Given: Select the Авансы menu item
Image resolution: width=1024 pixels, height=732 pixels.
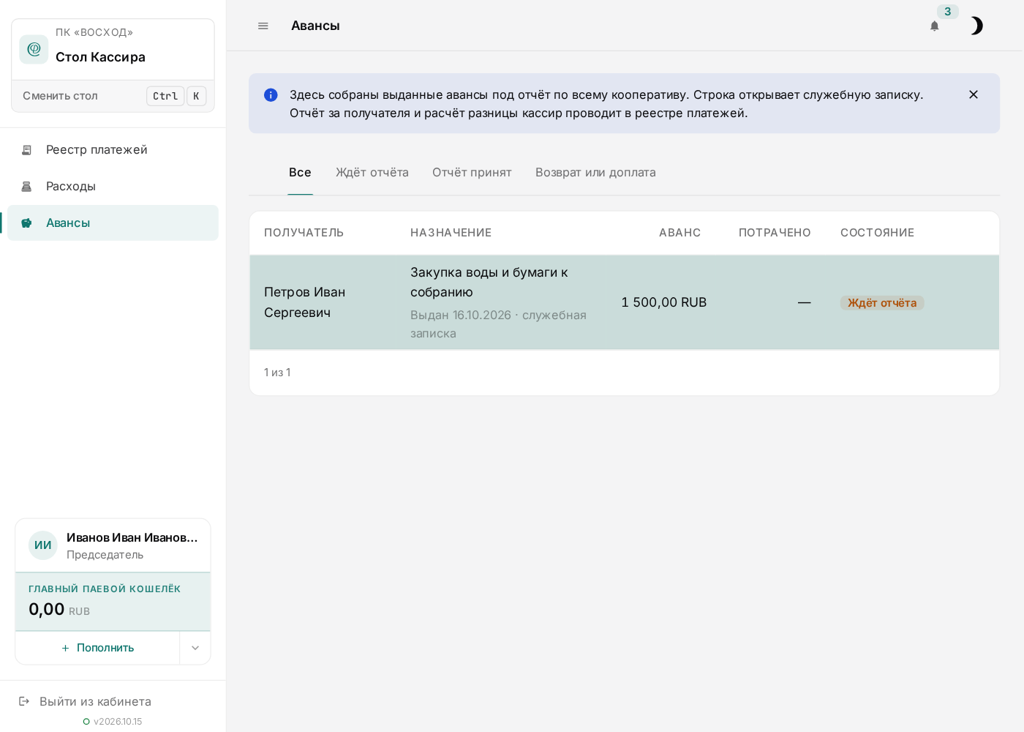Looking at the screenshot, I should pos(113,223).
